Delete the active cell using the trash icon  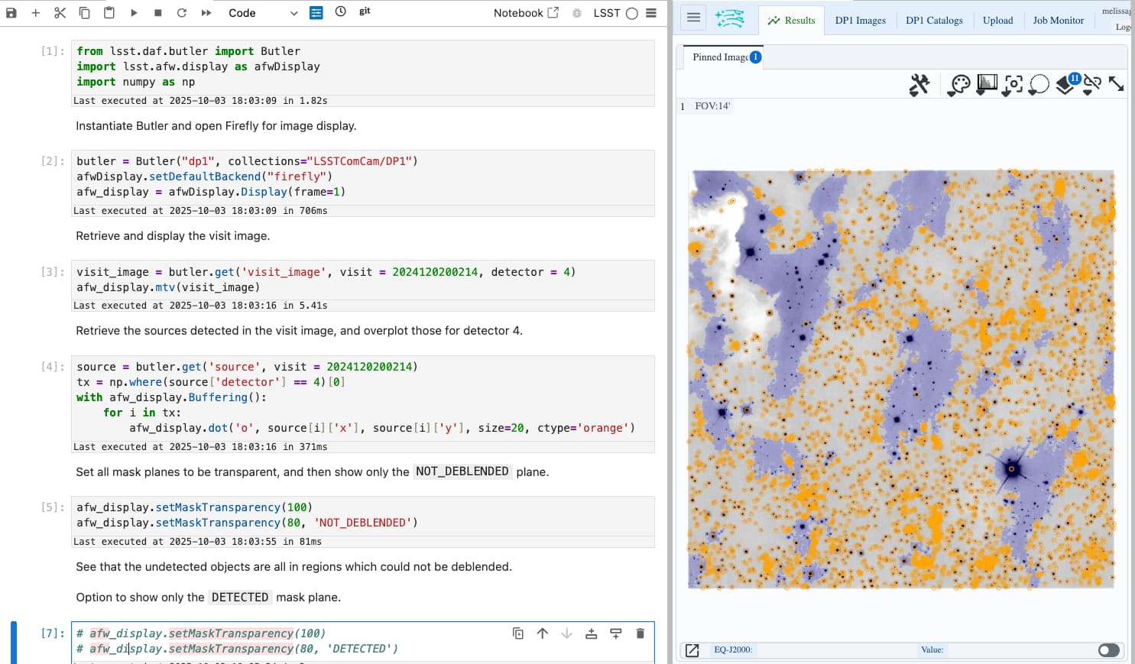point(640,633)
